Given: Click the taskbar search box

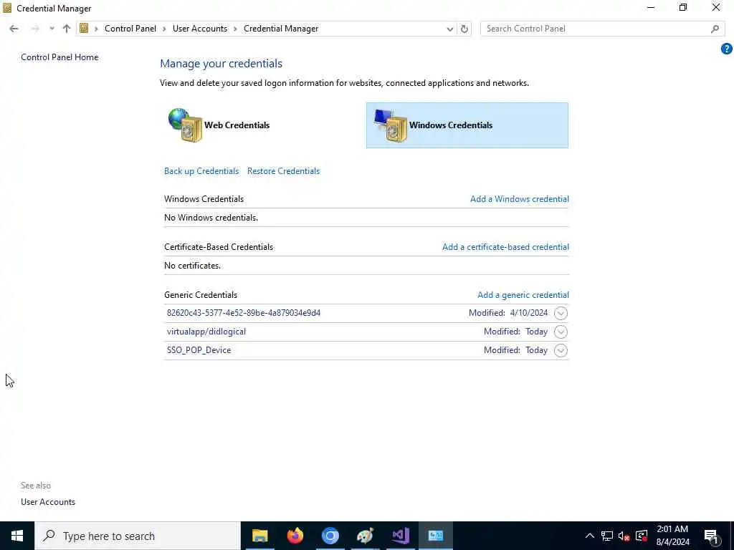Looking at the screenshot, I should coord(138,536).
